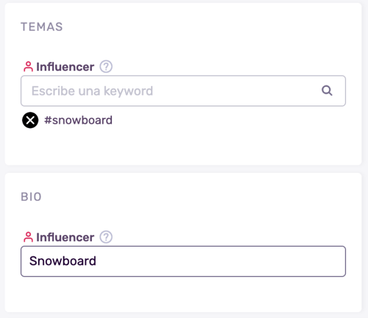The height and width of the screenshot is (318, 368).
Task: Click the gap between the Temas and Bio cards
Action: tap(183, 169)
